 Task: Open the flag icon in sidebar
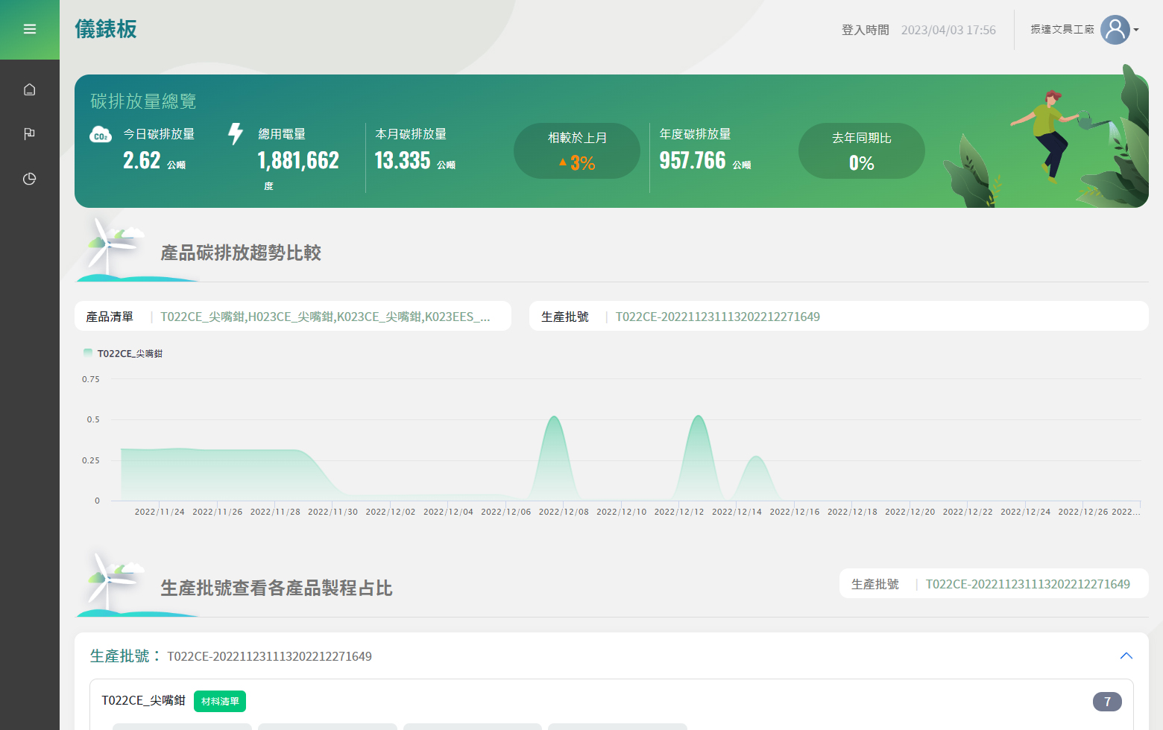point(30,134)
